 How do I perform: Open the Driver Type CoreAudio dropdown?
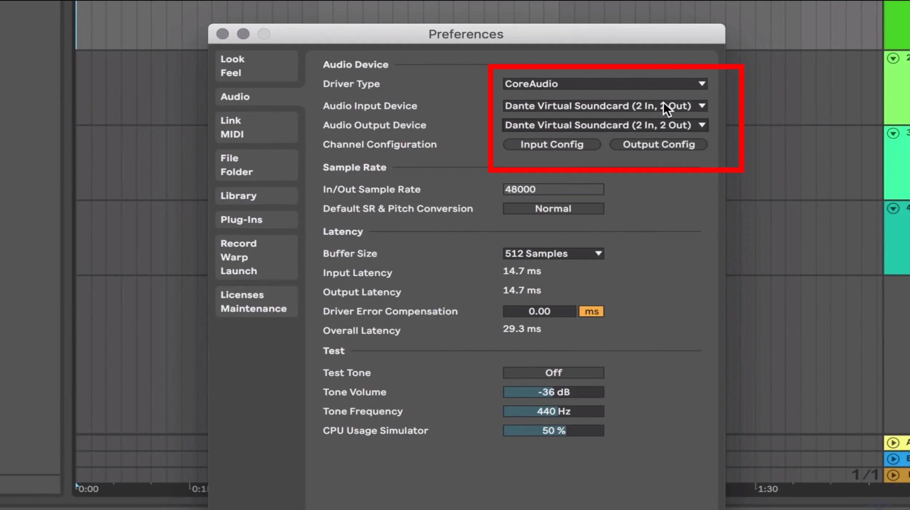pyautogui.click(x=605, y=84)
